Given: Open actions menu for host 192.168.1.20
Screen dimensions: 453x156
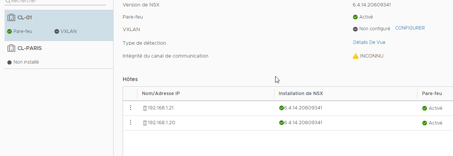Looking at the screenshot, I should [x=130, y=122].
